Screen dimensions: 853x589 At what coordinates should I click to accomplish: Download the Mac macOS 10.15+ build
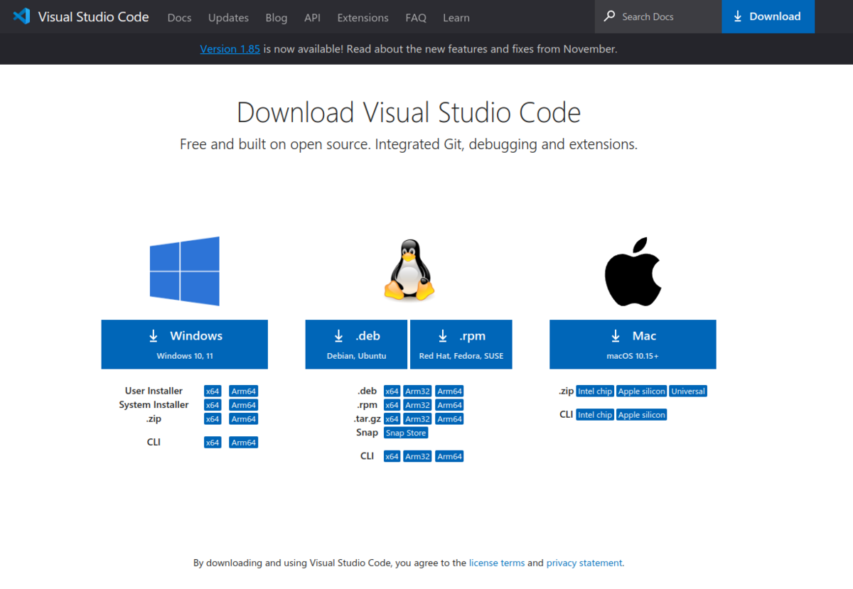click(633, 344)
